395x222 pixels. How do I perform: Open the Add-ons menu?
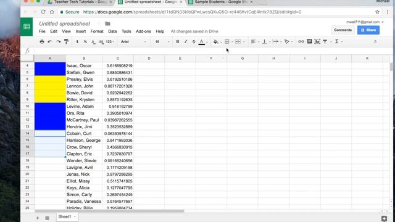143,31
